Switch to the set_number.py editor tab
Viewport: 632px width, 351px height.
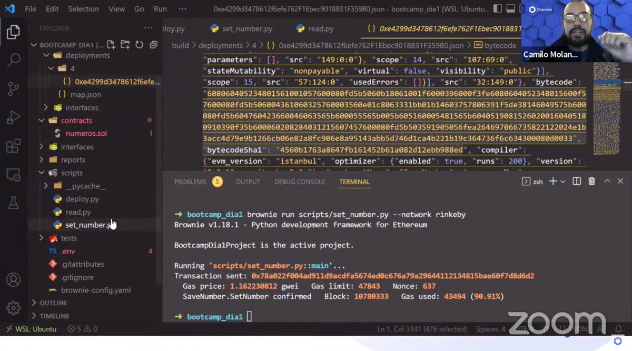[241, 28]
